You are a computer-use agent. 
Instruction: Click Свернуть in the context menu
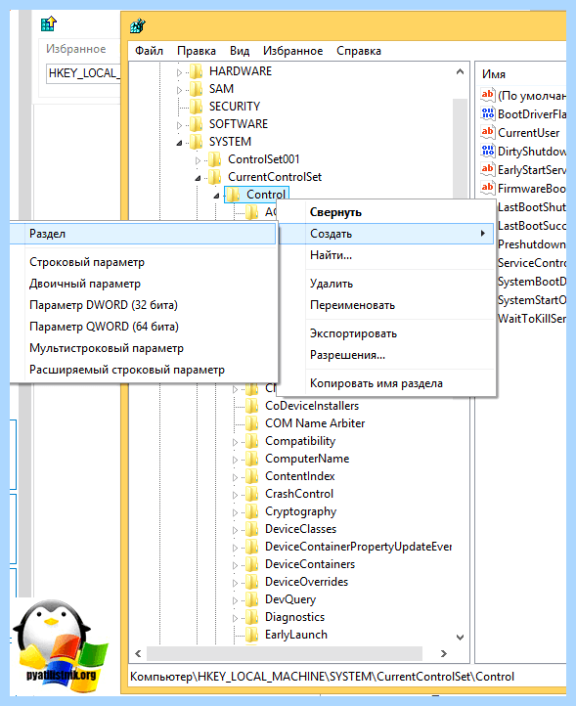tap(387, 212)
